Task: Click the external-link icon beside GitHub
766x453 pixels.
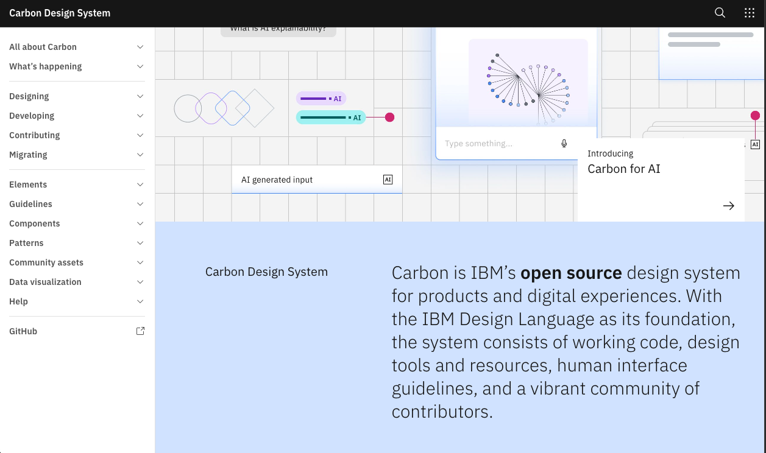Action: coord(140,331)
